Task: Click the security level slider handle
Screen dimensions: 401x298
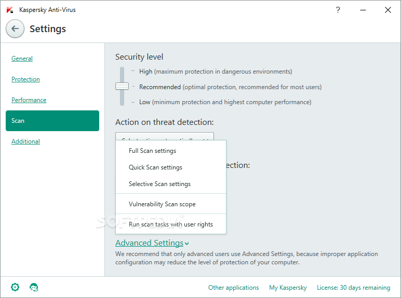Action: point(122,86)
